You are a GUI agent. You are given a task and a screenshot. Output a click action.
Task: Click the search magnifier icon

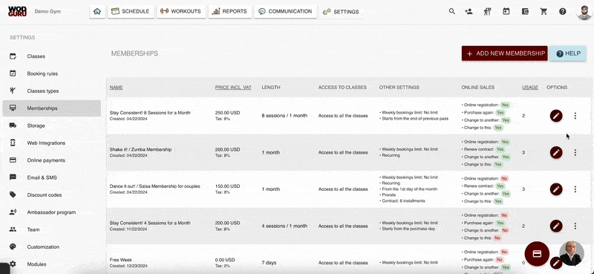(x=452, y=11)
